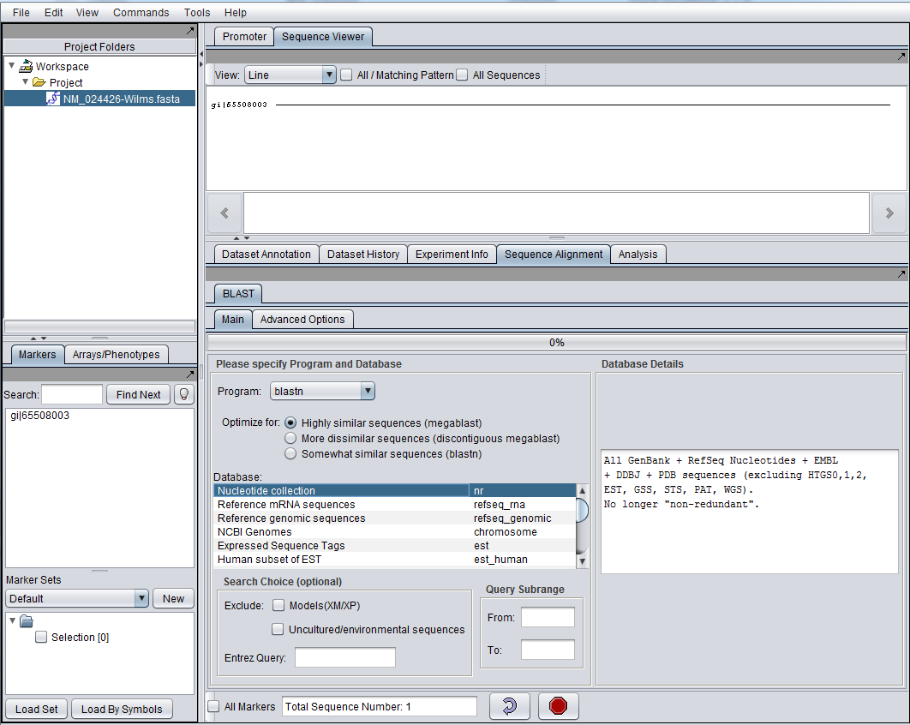Click the right arrow sequence navigation button
The height and width of the screenshot is (725, 910).
(889, 213)
